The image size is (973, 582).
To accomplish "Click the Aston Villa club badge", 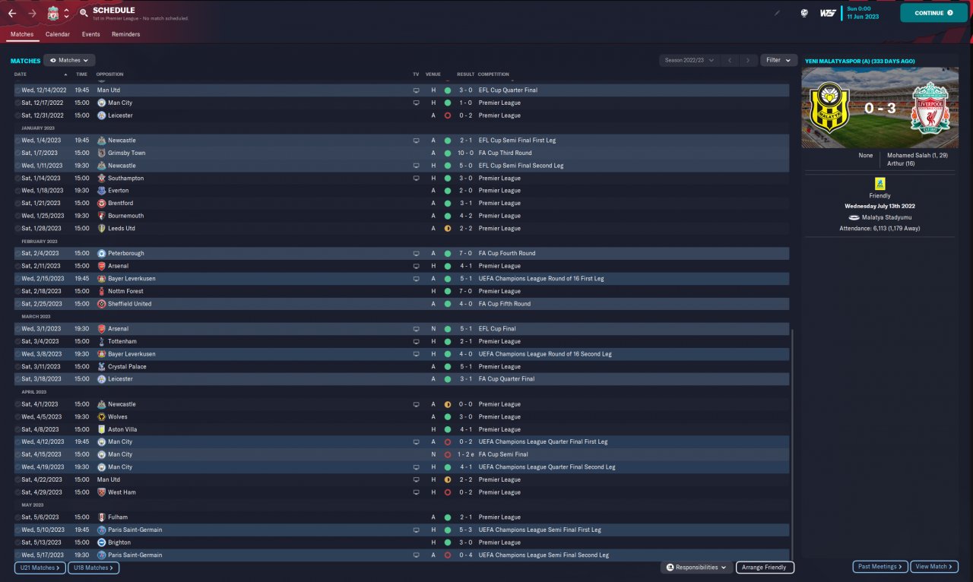I will point(102,429).
